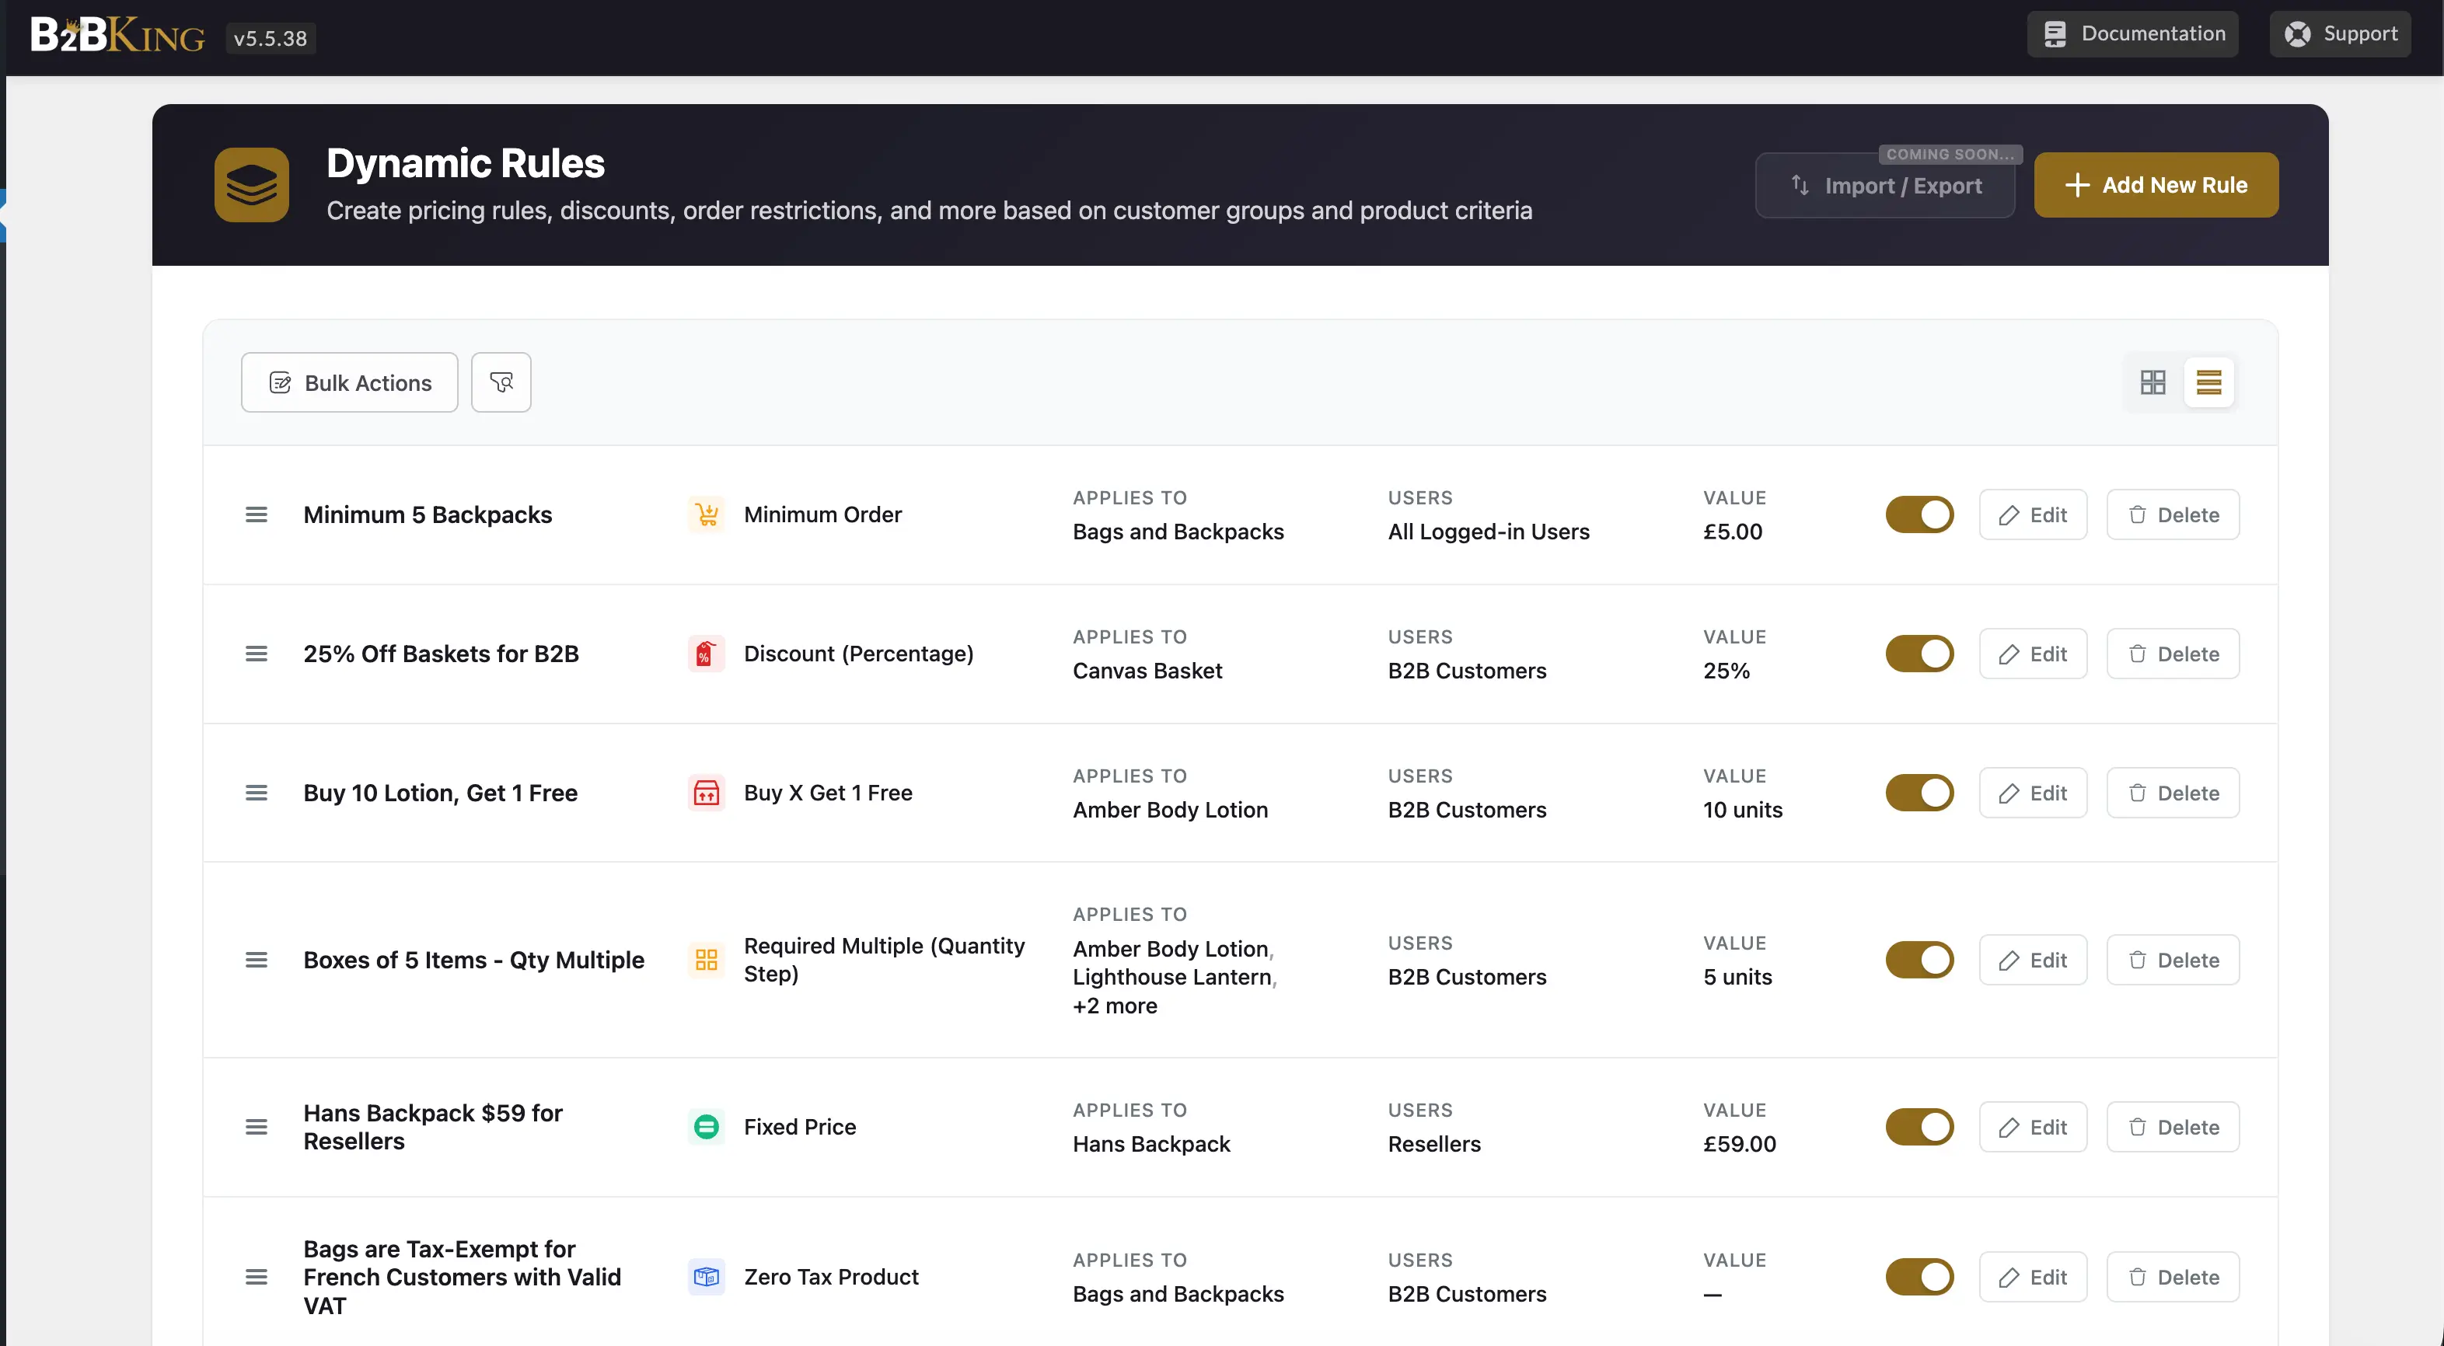The image size is (2444, 1346).
Task: Click the Zero Tax Product icon
Action: [x=707, y=1277]
